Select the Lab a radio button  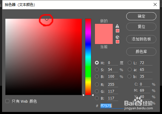129,70
